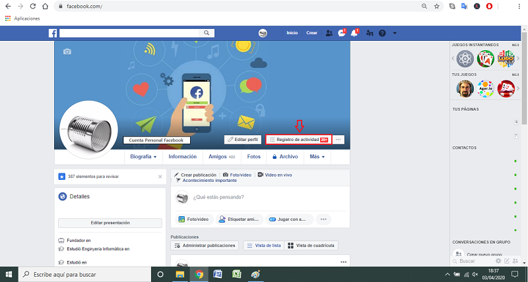Open chat settings gear icon
Viewport: 528px width, 282px height.
498,261
